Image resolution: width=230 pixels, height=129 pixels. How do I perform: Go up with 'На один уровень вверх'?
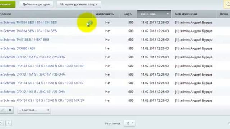[x=79, y=4]
